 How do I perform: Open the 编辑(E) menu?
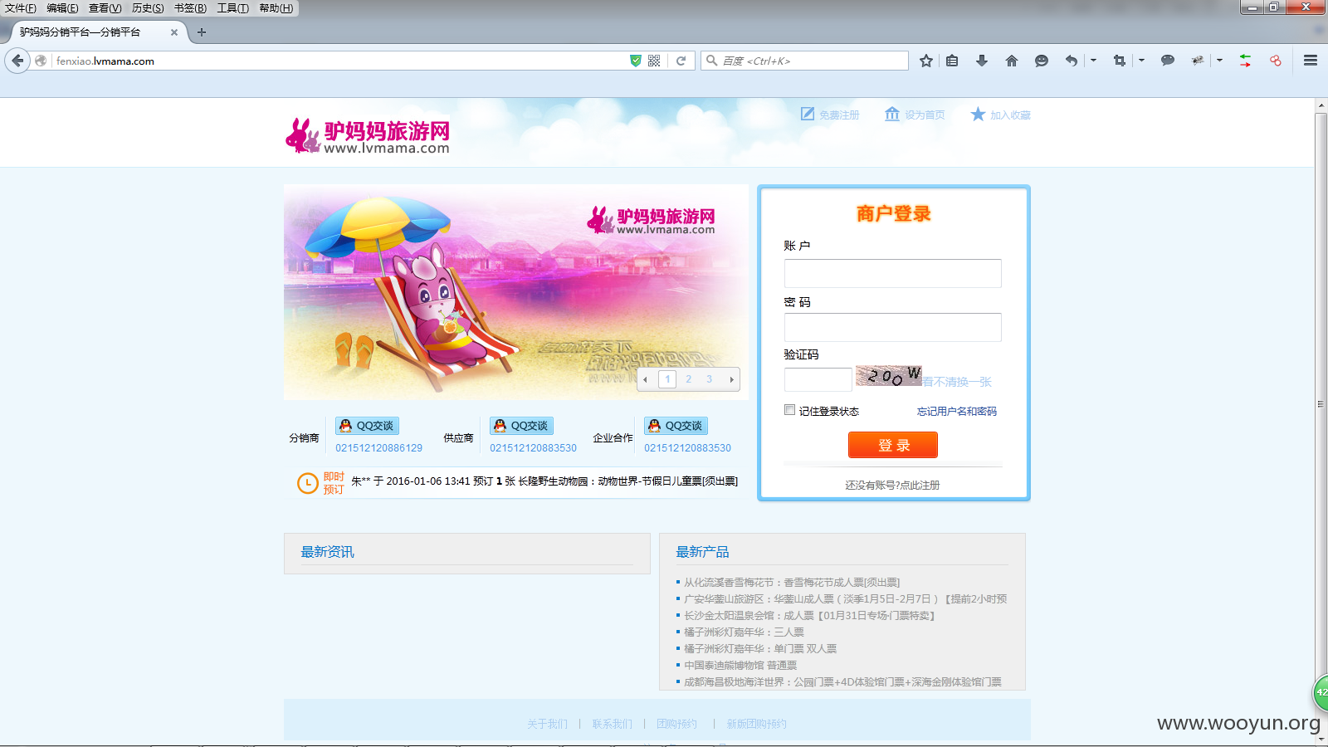pos(62,8)
